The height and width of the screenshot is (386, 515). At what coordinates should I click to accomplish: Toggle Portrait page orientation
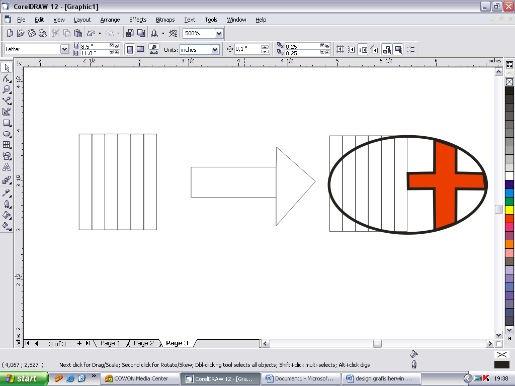coord(130,50)
